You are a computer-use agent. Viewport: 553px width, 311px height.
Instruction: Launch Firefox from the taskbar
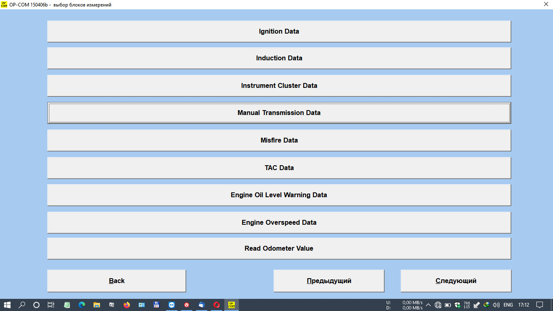click(127, 305)
